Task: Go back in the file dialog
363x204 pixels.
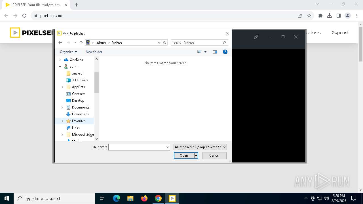Action: 60,42
